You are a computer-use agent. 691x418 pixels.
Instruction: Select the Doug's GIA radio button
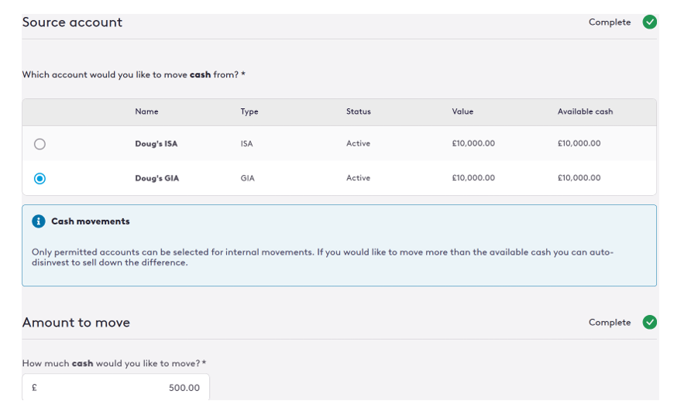40,178
